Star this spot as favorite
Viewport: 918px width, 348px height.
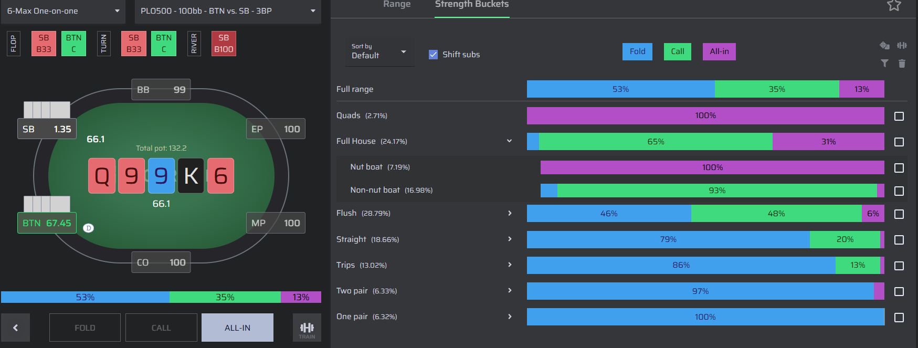(x=894, y=5)
